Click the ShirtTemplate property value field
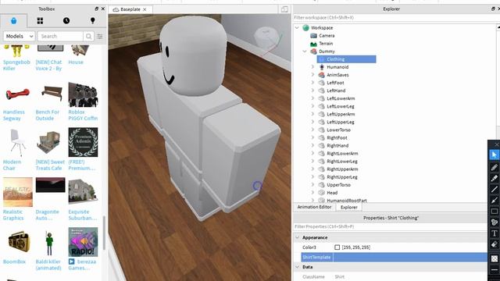This screenshot has width=500, height=281. pyautogui.click(x=410, y=257)
